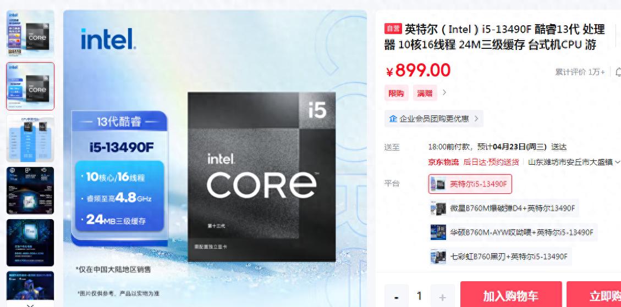Viewport: 621px width, 307px height.
Task: Open 累计评价 1万+ reviews link
Action: (580, 72)
